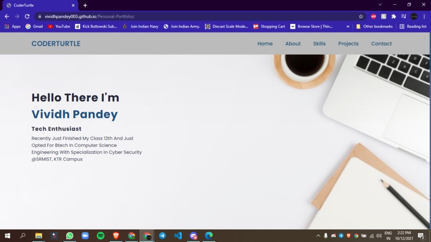Open the Extensions puzzle-piece menu

[394, 17]
